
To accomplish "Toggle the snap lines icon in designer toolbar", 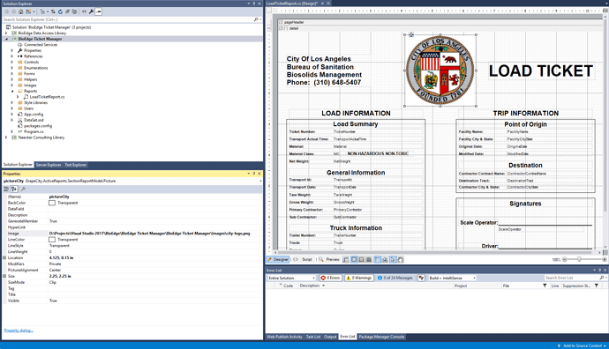I will click(x=377, y=259).
